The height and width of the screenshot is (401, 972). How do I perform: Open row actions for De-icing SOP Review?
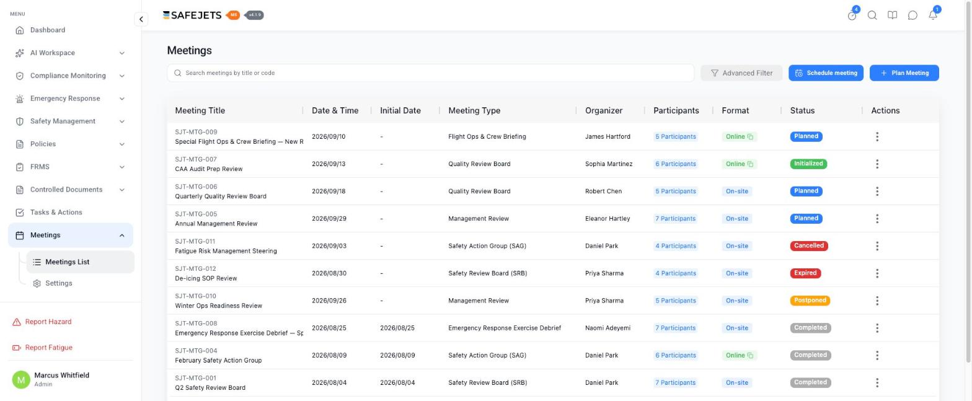point(877,273)
